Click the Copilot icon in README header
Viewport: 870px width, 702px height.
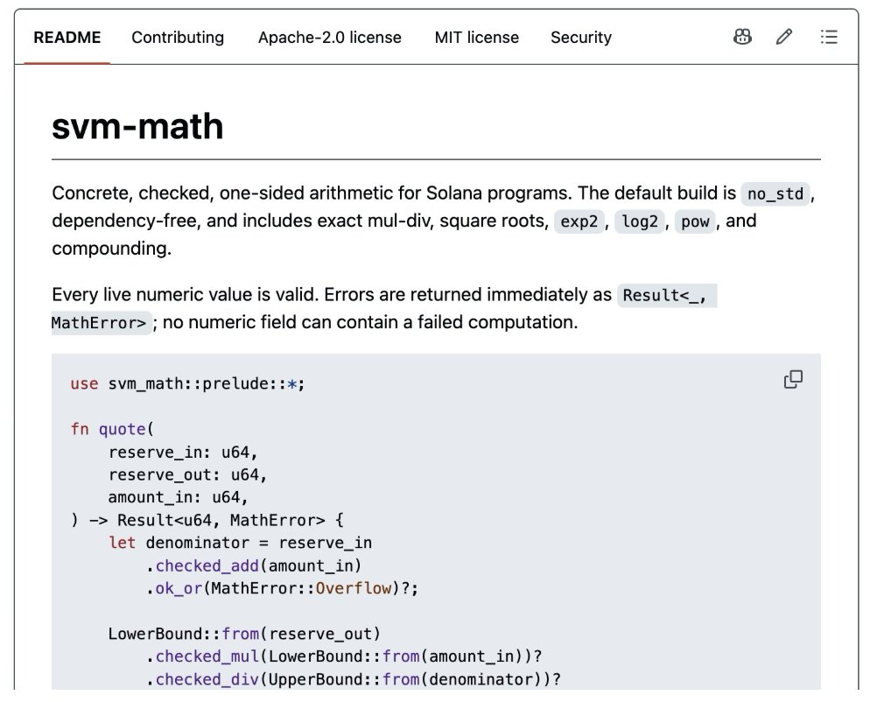tap(742, 37)
